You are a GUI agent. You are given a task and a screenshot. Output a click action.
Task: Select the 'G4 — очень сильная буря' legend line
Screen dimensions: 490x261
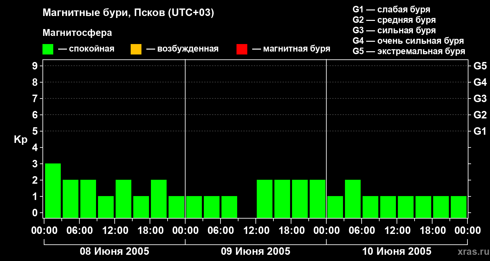click(408, 41)
